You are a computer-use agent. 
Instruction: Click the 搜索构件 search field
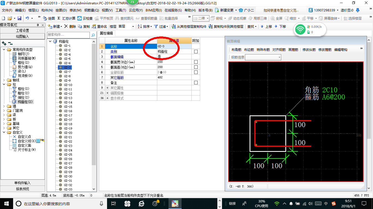coord(68,35)
